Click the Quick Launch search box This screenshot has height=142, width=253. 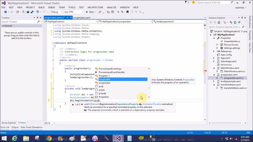215,2
